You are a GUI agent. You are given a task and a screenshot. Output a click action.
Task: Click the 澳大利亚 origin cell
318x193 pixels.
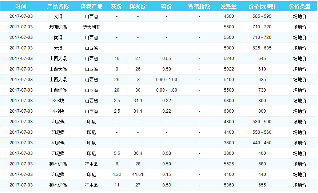click(91, 27)
